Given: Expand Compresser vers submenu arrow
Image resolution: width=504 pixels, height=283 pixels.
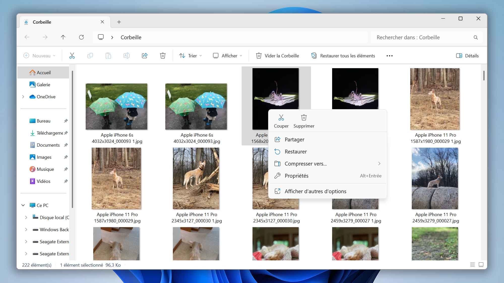Looking at the screenshot, I should click(379, 164).
